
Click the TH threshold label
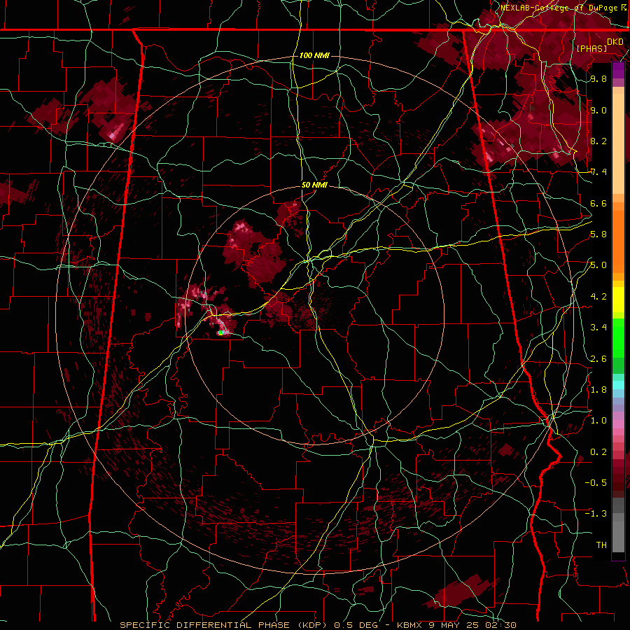601,545
